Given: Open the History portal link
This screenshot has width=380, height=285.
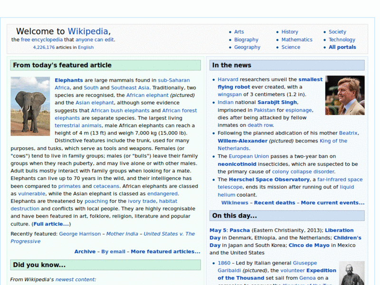Looking at the screenshot, I should click(290, 32).
